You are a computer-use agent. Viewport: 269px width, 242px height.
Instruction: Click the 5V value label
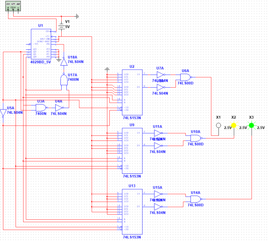click(x=68, y=27)
